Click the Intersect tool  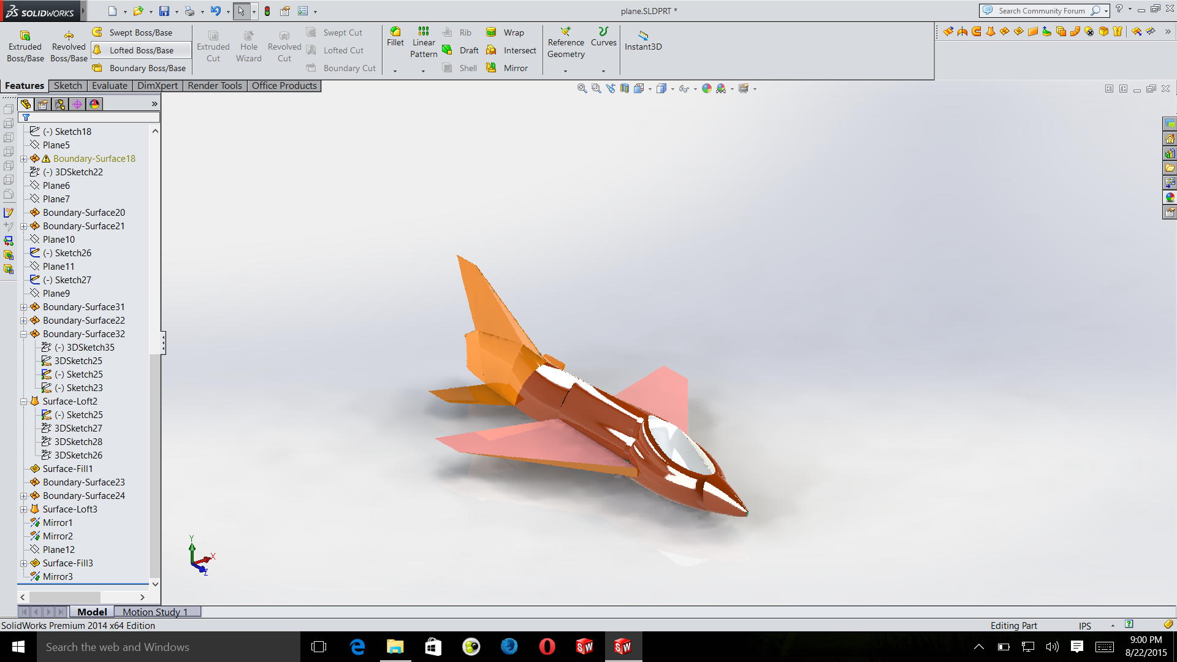512,50
